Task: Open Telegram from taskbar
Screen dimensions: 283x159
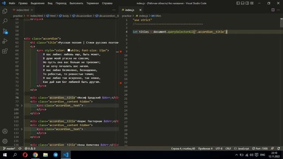Action: (x=56, y=155)
